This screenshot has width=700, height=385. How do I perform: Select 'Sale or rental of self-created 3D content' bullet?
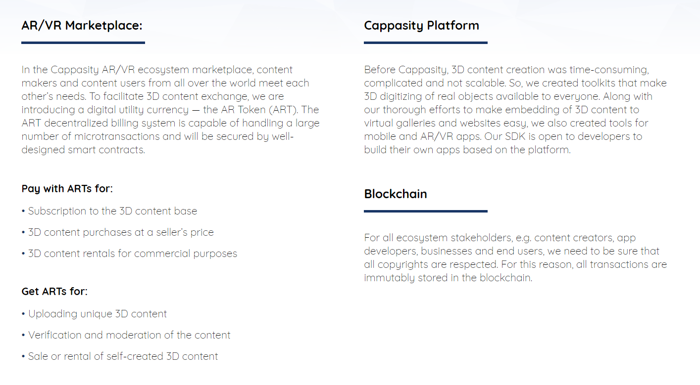coord(123,356)
